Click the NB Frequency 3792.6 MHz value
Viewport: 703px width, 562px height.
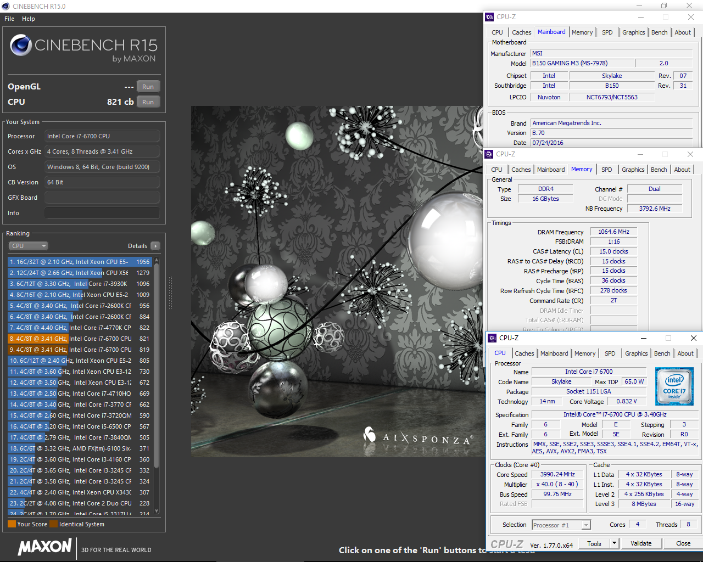(x=655, y=209)
